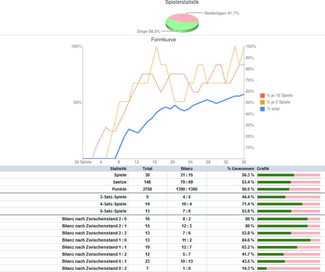The width and height of the screenshot is (325, 272).
Task: Click the blue '% total' legend swatch
Action: 262,109
